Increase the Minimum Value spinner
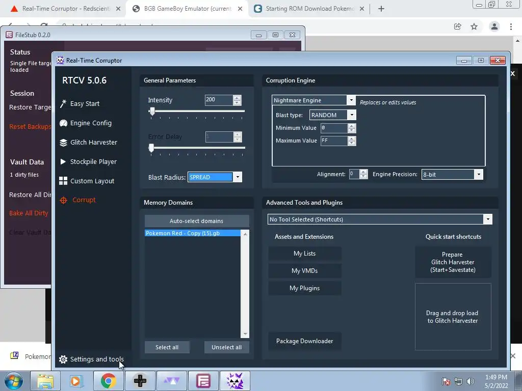Viewport: 522px width, 391px height. coord(352,126)
